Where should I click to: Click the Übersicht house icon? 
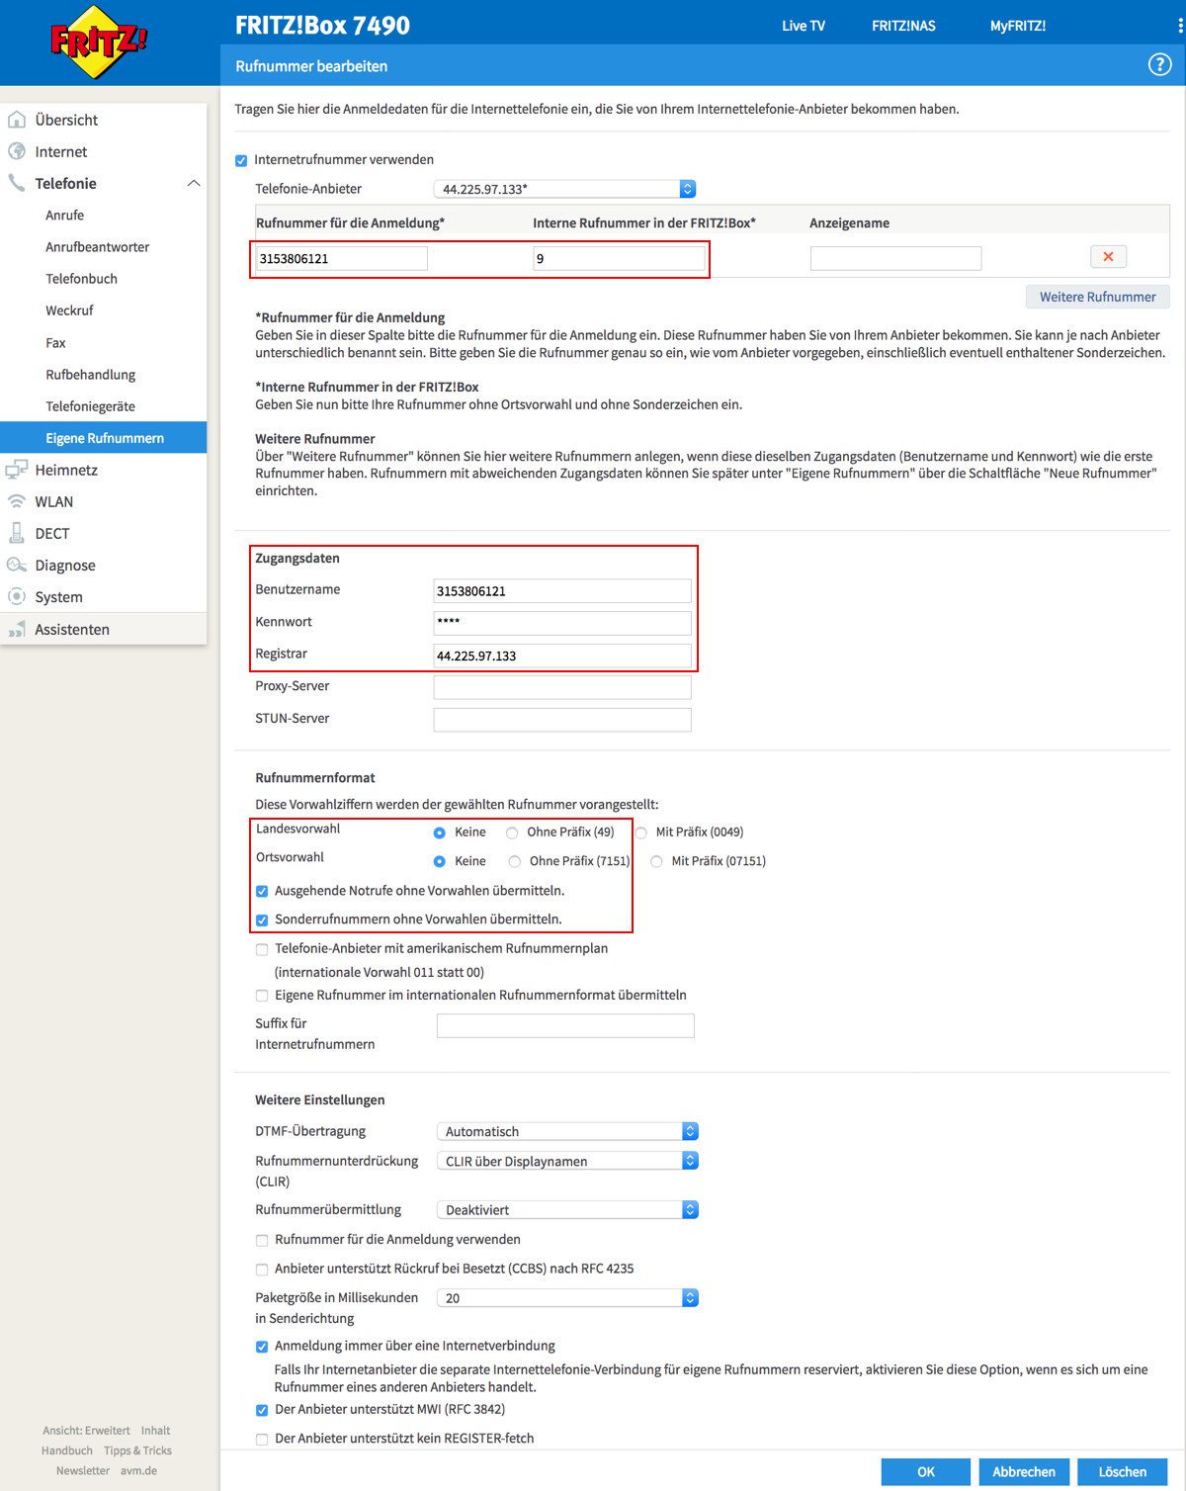tap(17, 120)
